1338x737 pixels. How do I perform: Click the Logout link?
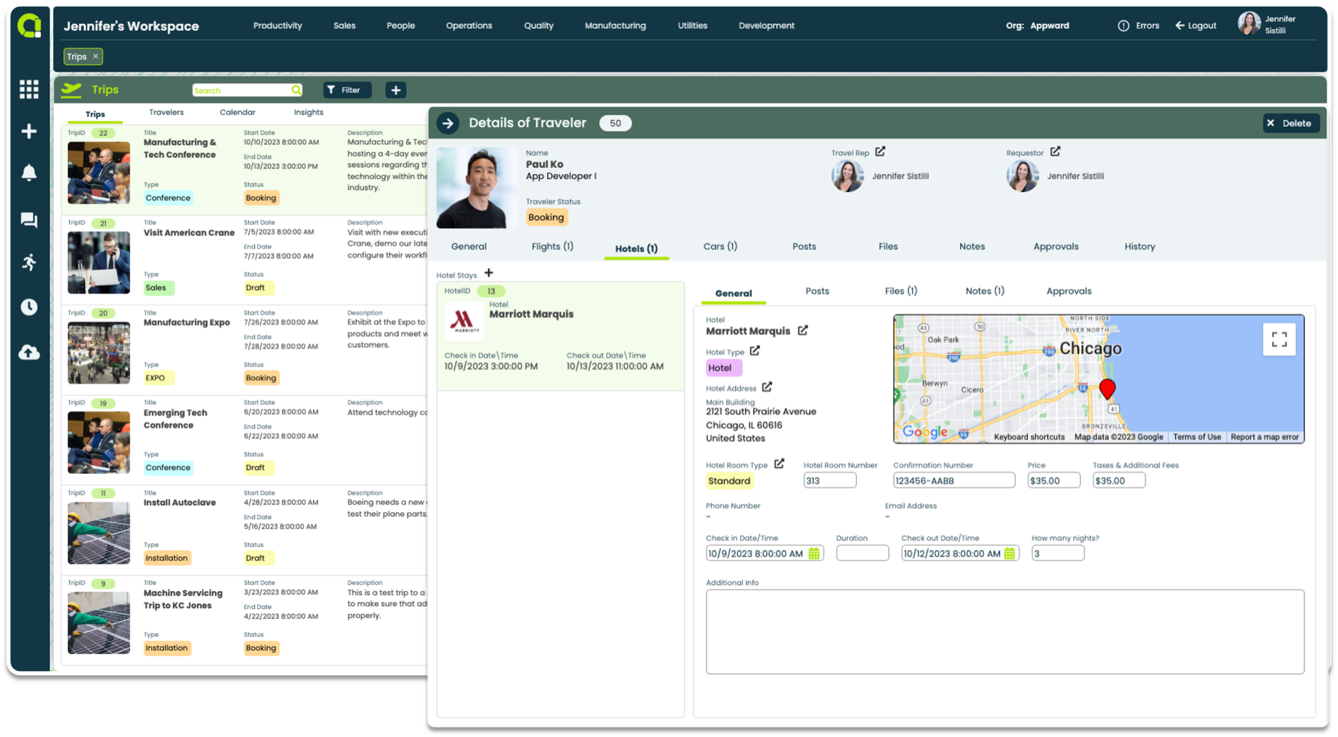coord(1196,26)
